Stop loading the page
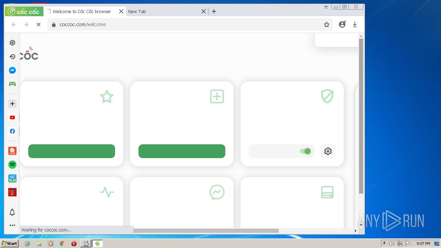Viewport: 441px width, 248px height. point(39,24)
